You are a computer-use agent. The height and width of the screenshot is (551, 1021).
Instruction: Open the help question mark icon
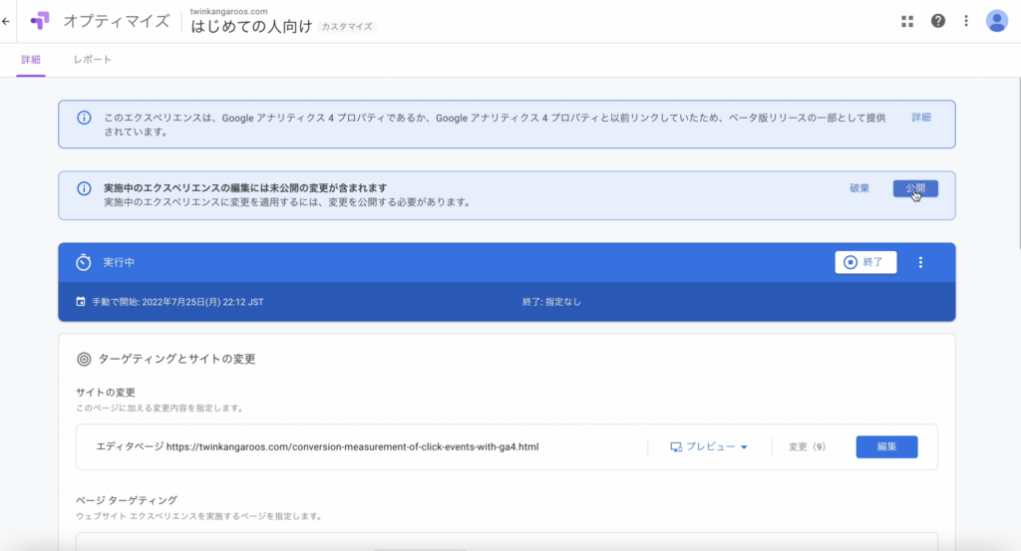pos(937,21)
